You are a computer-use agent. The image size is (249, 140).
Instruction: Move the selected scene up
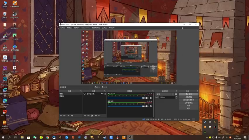(68, 116)
